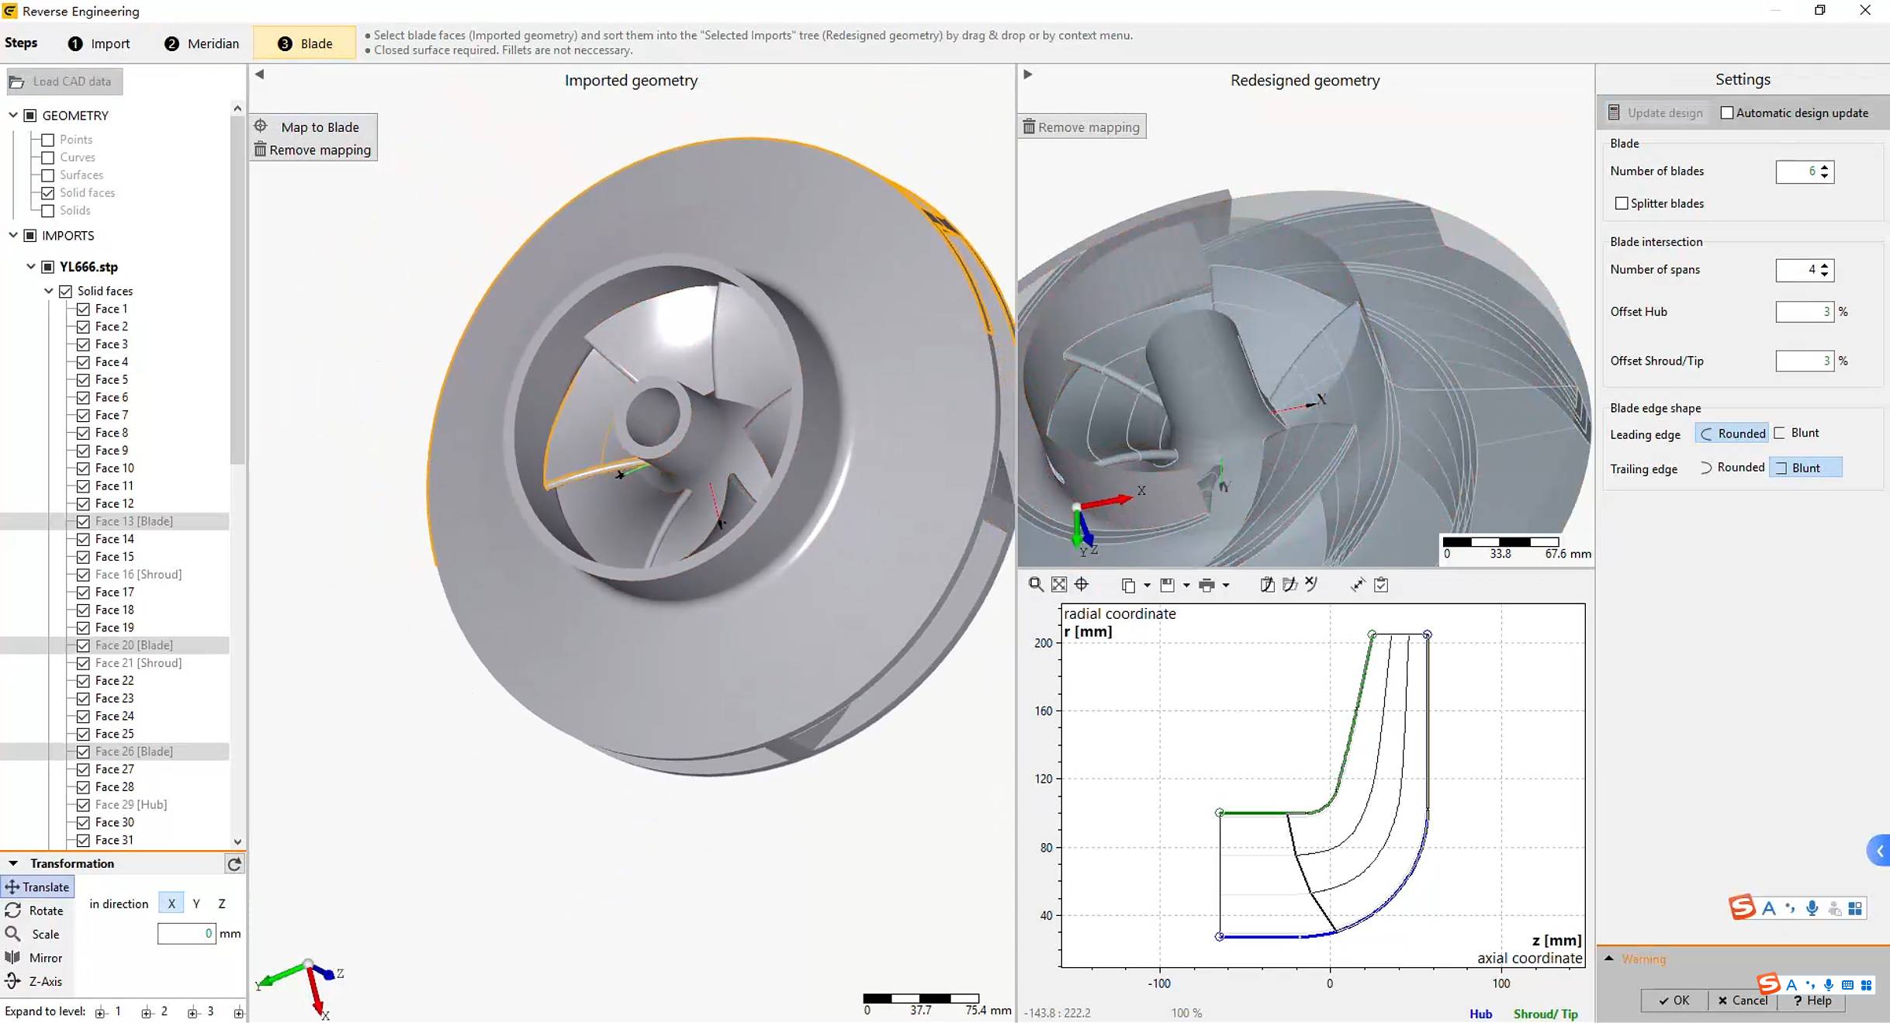Screen dimensions: 1890x1023
Task: Select Z as the translation direction
Action: pyautogui.click(x=222, y=904)
